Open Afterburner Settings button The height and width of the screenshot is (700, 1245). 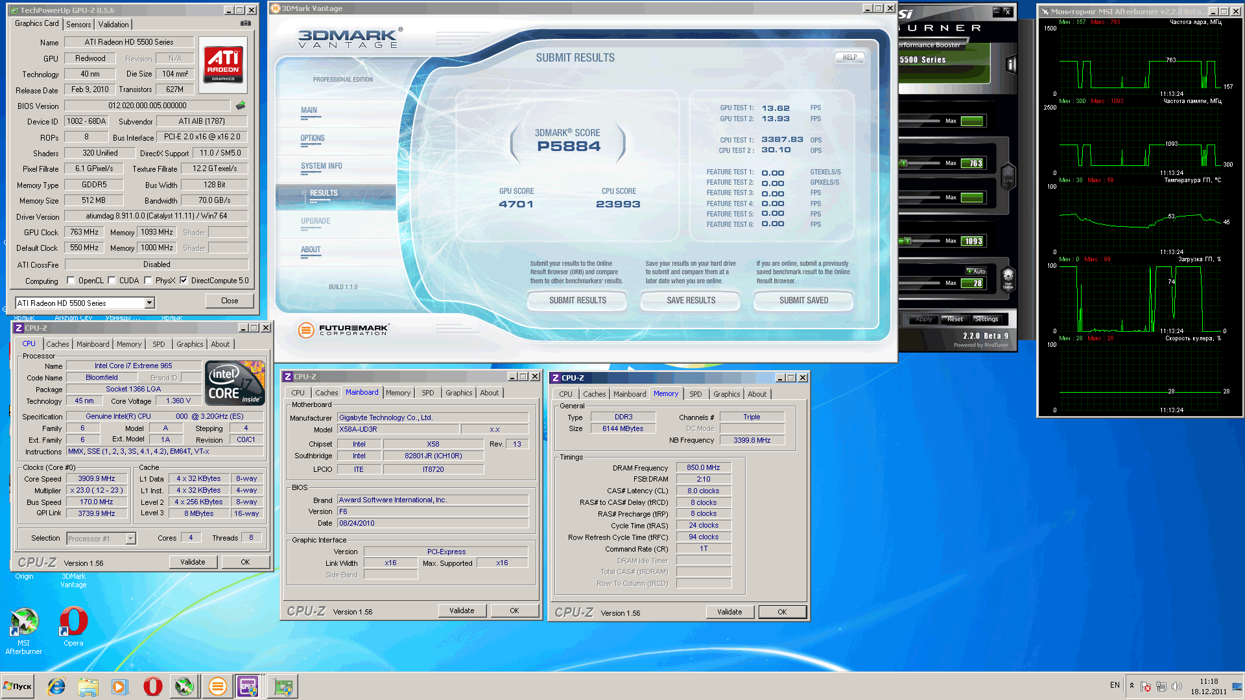986,319
